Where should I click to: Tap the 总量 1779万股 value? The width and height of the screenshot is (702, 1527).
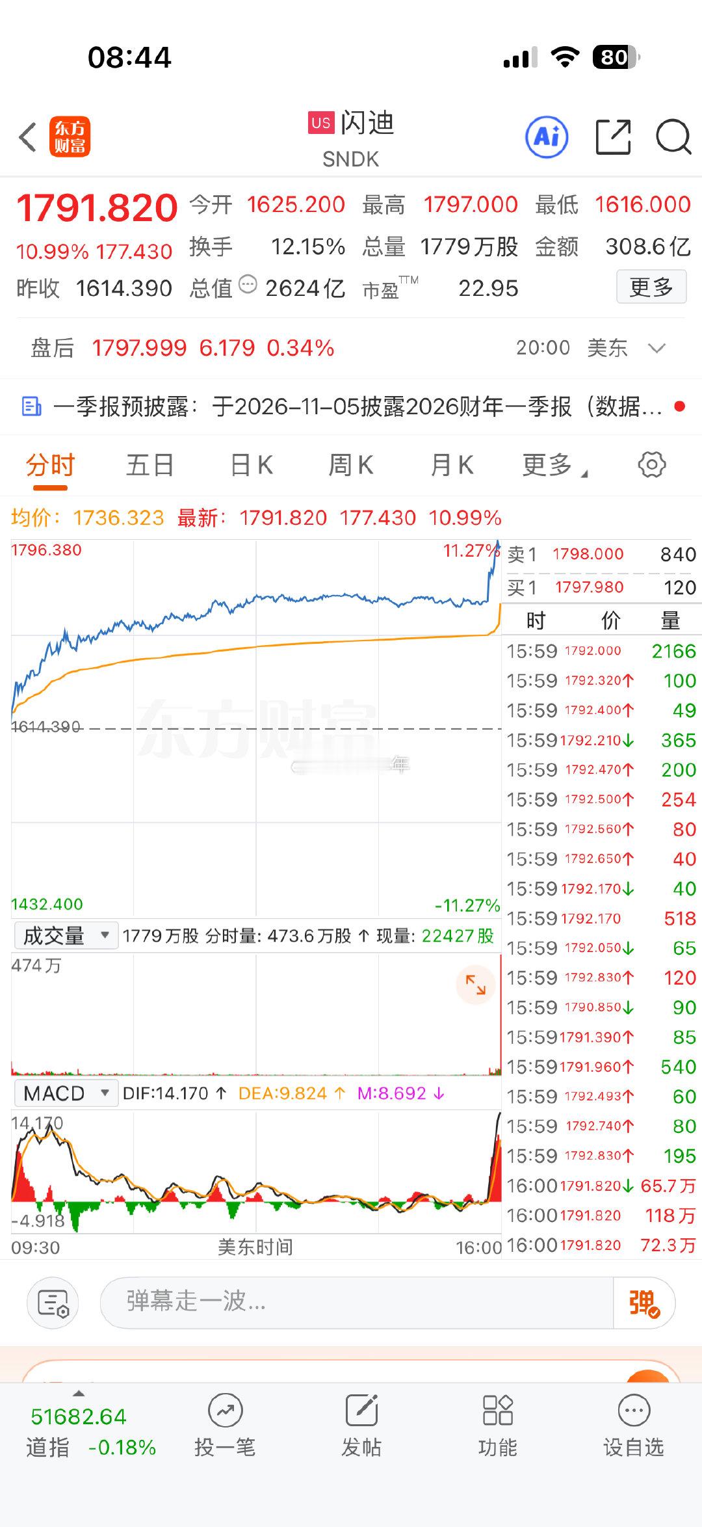pos(469,247)
